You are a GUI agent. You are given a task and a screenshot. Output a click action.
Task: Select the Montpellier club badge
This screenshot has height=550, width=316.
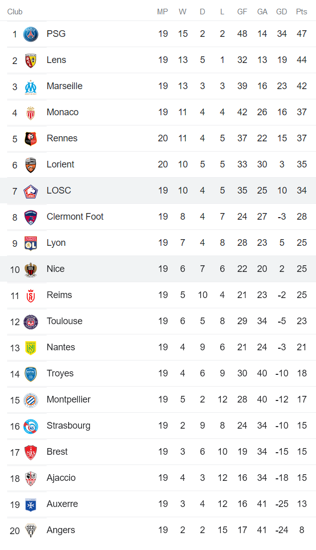[x=31, y=400]
